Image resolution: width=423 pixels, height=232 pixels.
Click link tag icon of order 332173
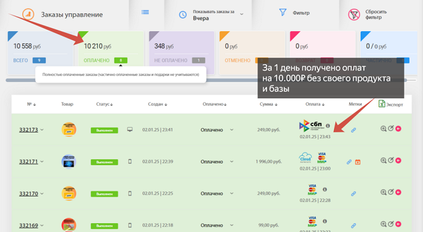pyautogui.click(x=354, y=131)
